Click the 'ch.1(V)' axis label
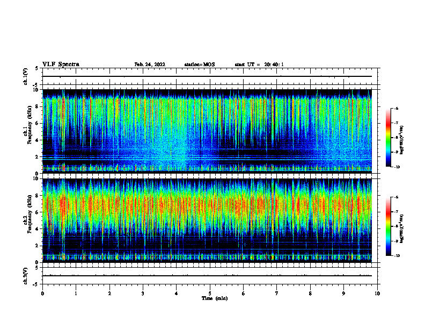 point(25,76)
